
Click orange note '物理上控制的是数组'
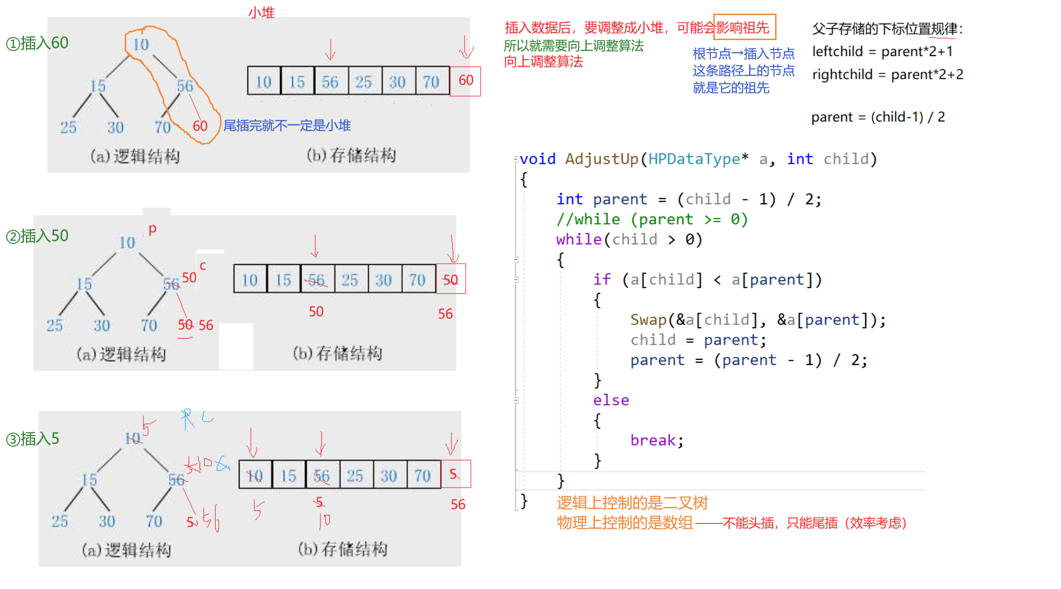click(x=625, y=523)
